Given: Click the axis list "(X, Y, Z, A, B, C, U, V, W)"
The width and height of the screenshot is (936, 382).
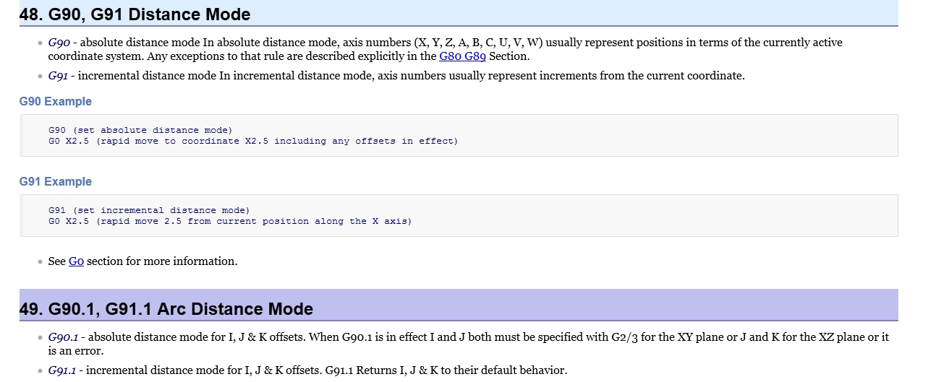Looking at the screenshot, I should [x=478, y=43].
